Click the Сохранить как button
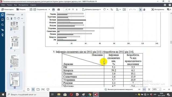Viewport: 172px width, 97px height. pyautogui.click(x=40, y=10)
